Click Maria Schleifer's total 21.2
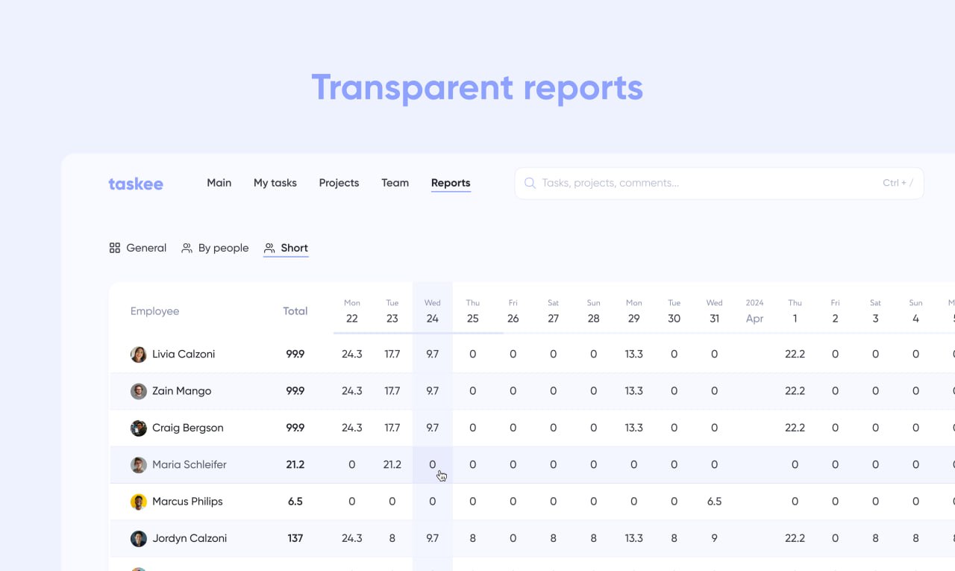 (295, 465)
